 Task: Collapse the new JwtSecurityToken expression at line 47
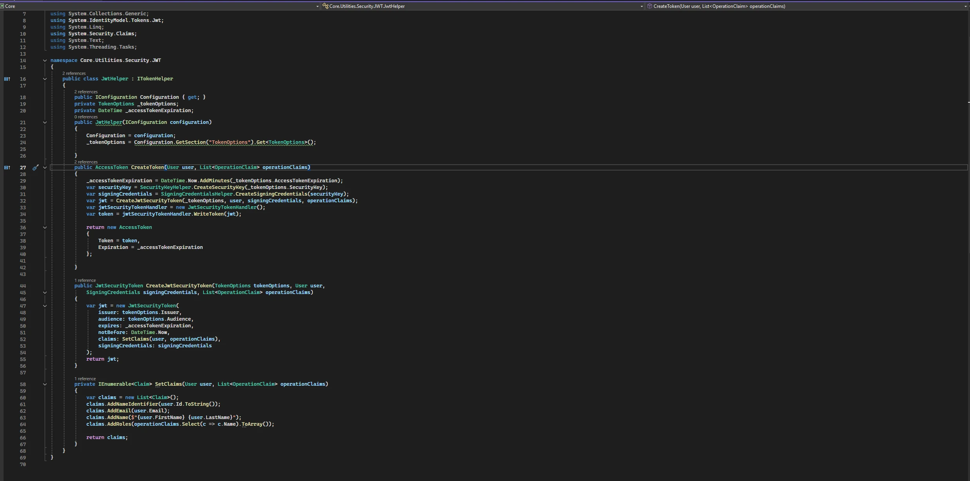45,306
